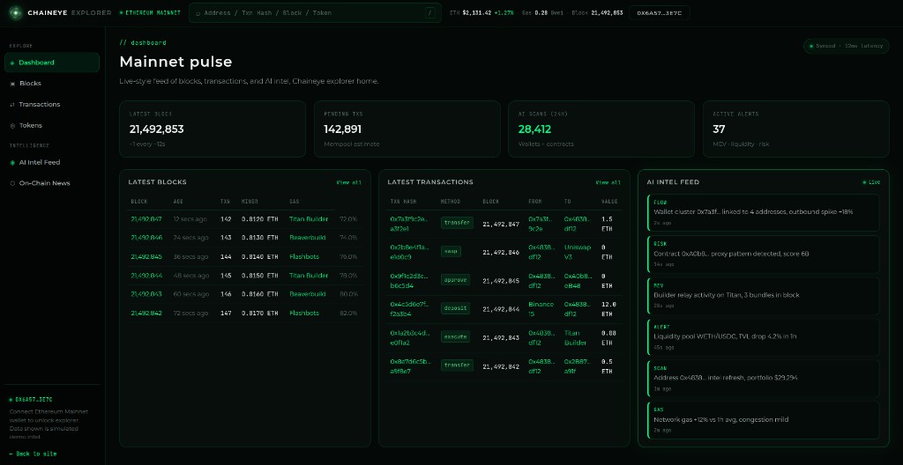The height and width of the screenshot is (465, 903).
Task: Click sender 0x7a3f…9c2e in first transaction row
Action: [541, 224]
